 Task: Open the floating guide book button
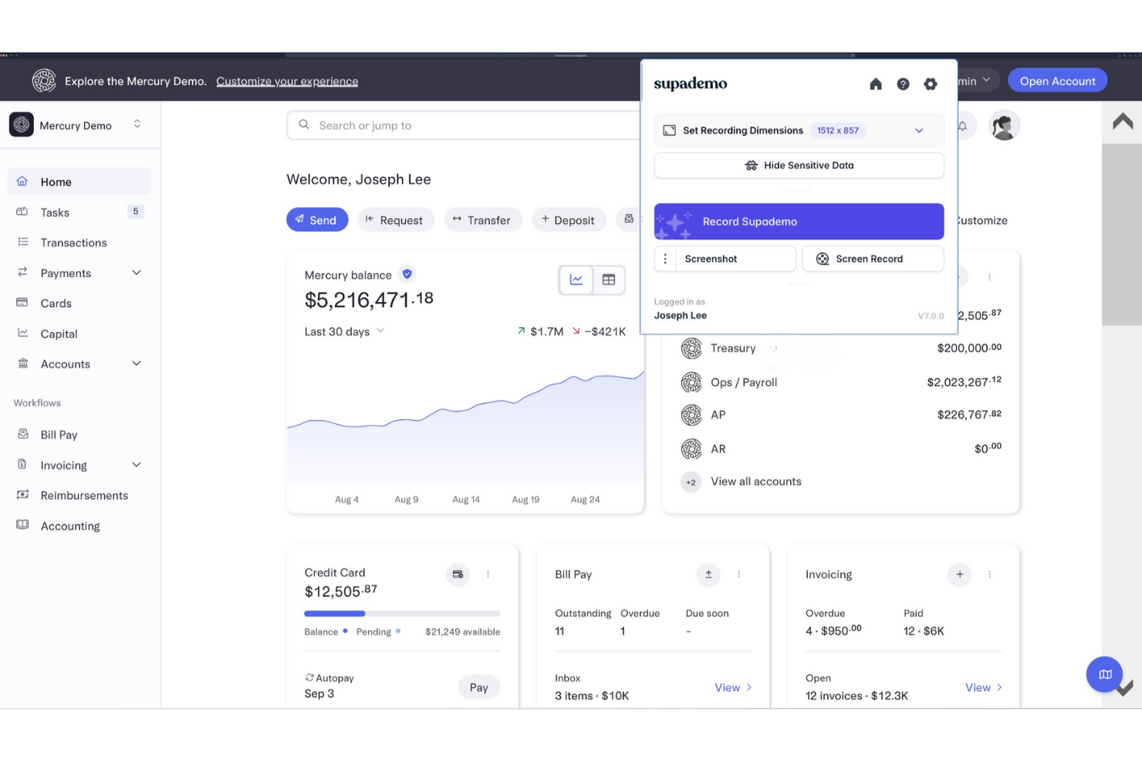click(1105, 674)
